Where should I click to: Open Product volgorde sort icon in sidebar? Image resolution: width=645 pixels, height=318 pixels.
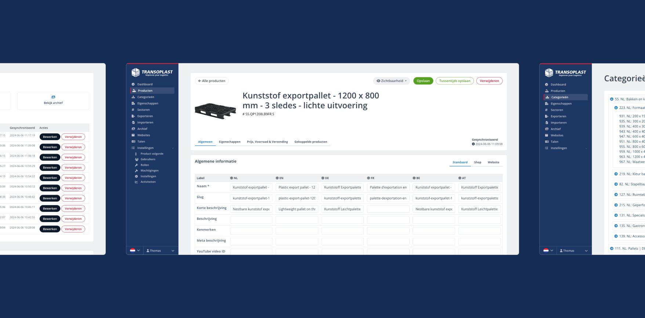coord(136,154)
